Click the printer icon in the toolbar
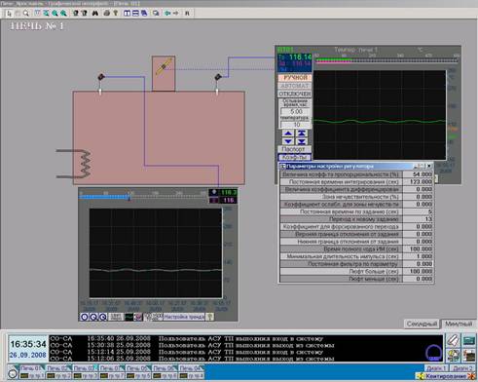The image size is (478, 382). pos(106,14)
